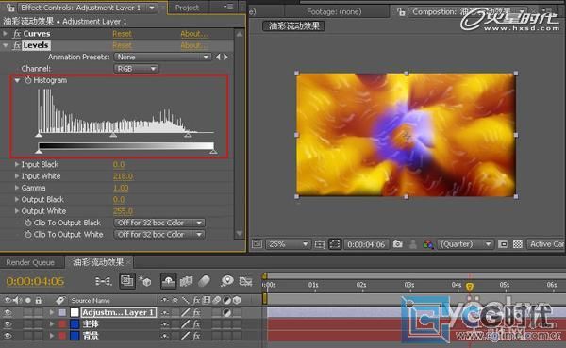Open Animation Presets dropdown showing None
The height and width of the screenshot is (348, 566).
tap(162, 57)
